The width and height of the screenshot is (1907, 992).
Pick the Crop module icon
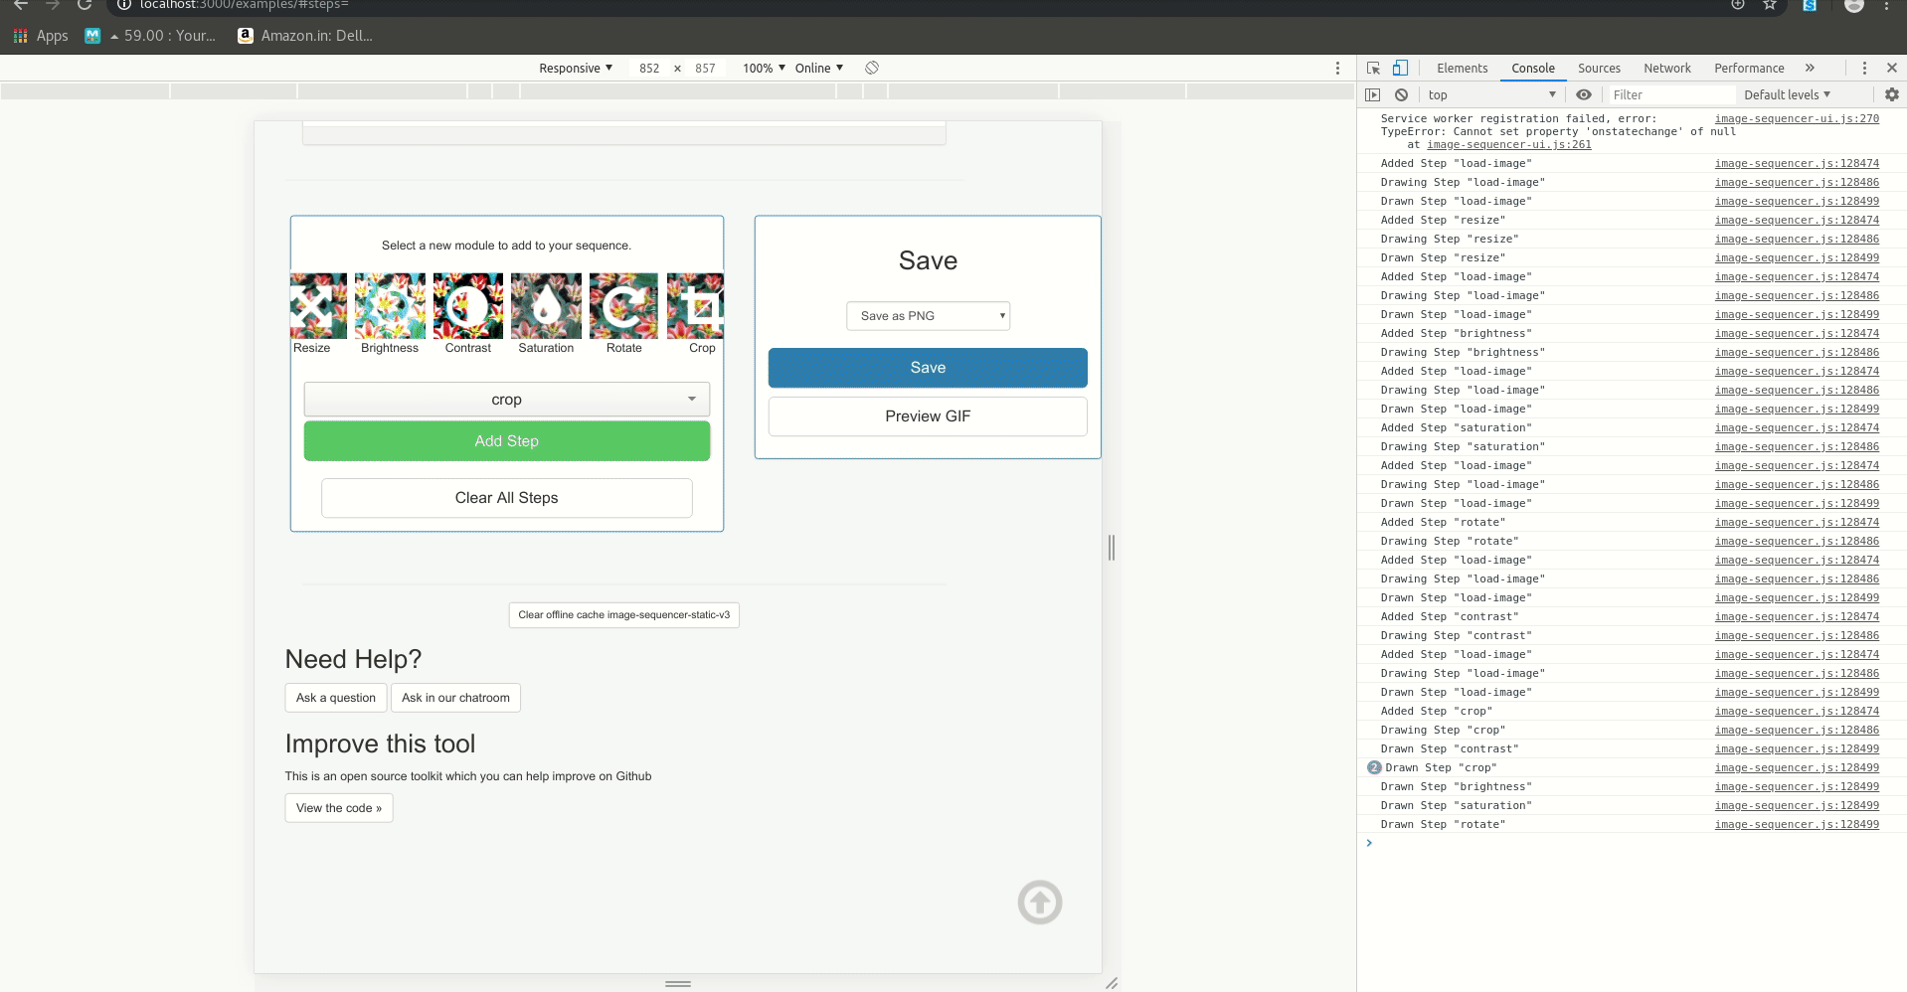tap(695, 306)
